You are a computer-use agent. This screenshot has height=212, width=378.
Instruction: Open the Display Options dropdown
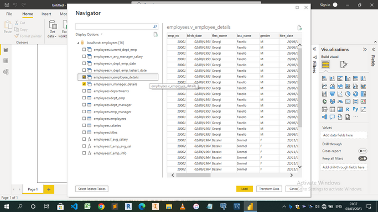click(x=89, y=34)
